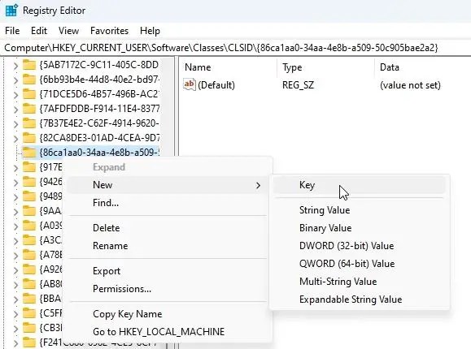The image size is (471, 349).
Task: Click folder icon of {82CA8DE3-01AD key
Action: 29,138
